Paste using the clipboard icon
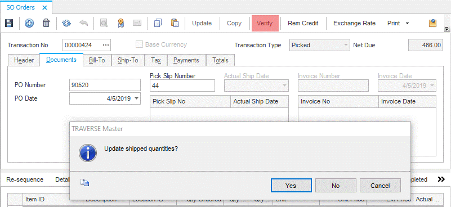Image resolution: width=451 pixels, height=207 pixels. pos(175,23)
